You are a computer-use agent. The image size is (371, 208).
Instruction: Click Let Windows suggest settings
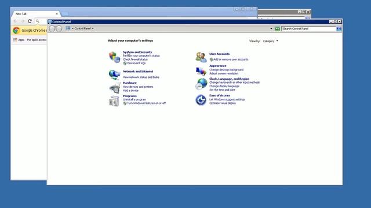(227, 99)
